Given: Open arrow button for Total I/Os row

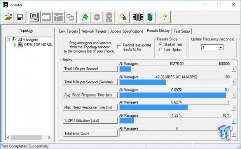Looking at the screenshot, I should click(234, 69).
